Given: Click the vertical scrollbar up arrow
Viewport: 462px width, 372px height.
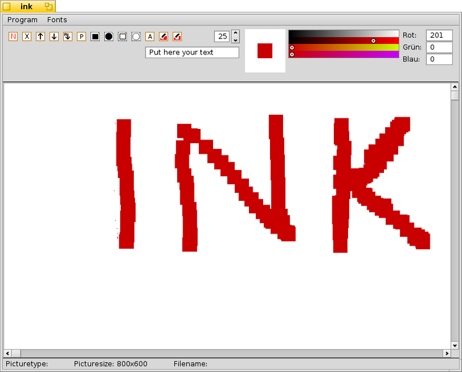Looking at the screenshot, I should point(455,87).
